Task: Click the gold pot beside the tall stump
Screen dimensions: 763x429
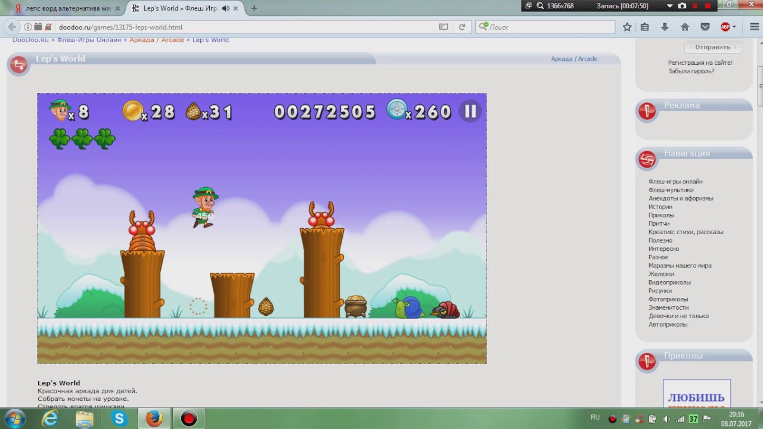Action: click(x=356, y=306)
